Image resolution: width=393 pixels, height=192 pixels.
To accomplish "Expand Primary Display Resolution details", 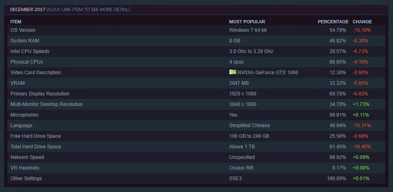I will point(196,94).
